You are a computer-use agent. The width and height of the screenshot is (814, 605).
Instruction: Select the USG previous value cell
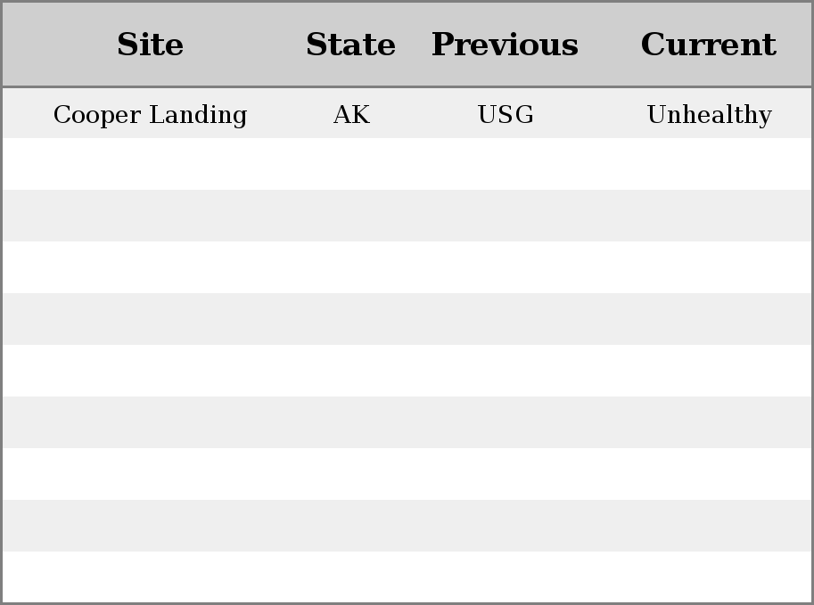506,114
